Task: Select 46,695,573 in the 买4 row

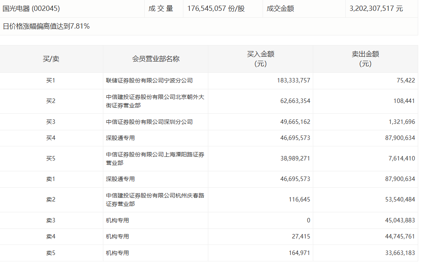Action: 295,138
